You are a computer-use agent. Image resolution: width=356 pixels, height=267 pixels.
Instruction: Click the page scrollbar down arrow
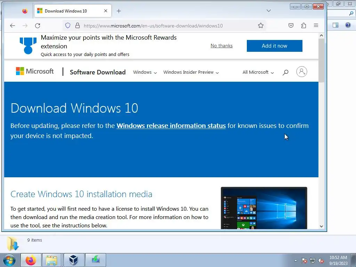point(321,226)
